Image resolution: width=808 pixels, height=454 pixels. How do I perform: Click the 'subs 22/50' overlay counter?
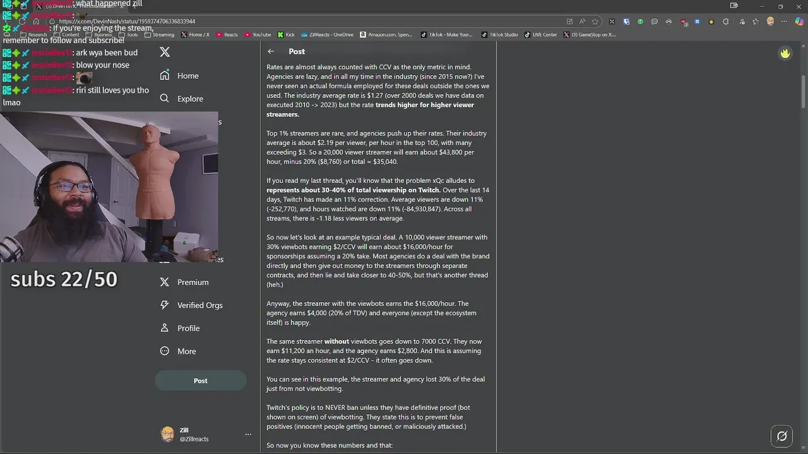tap(64, 279)
